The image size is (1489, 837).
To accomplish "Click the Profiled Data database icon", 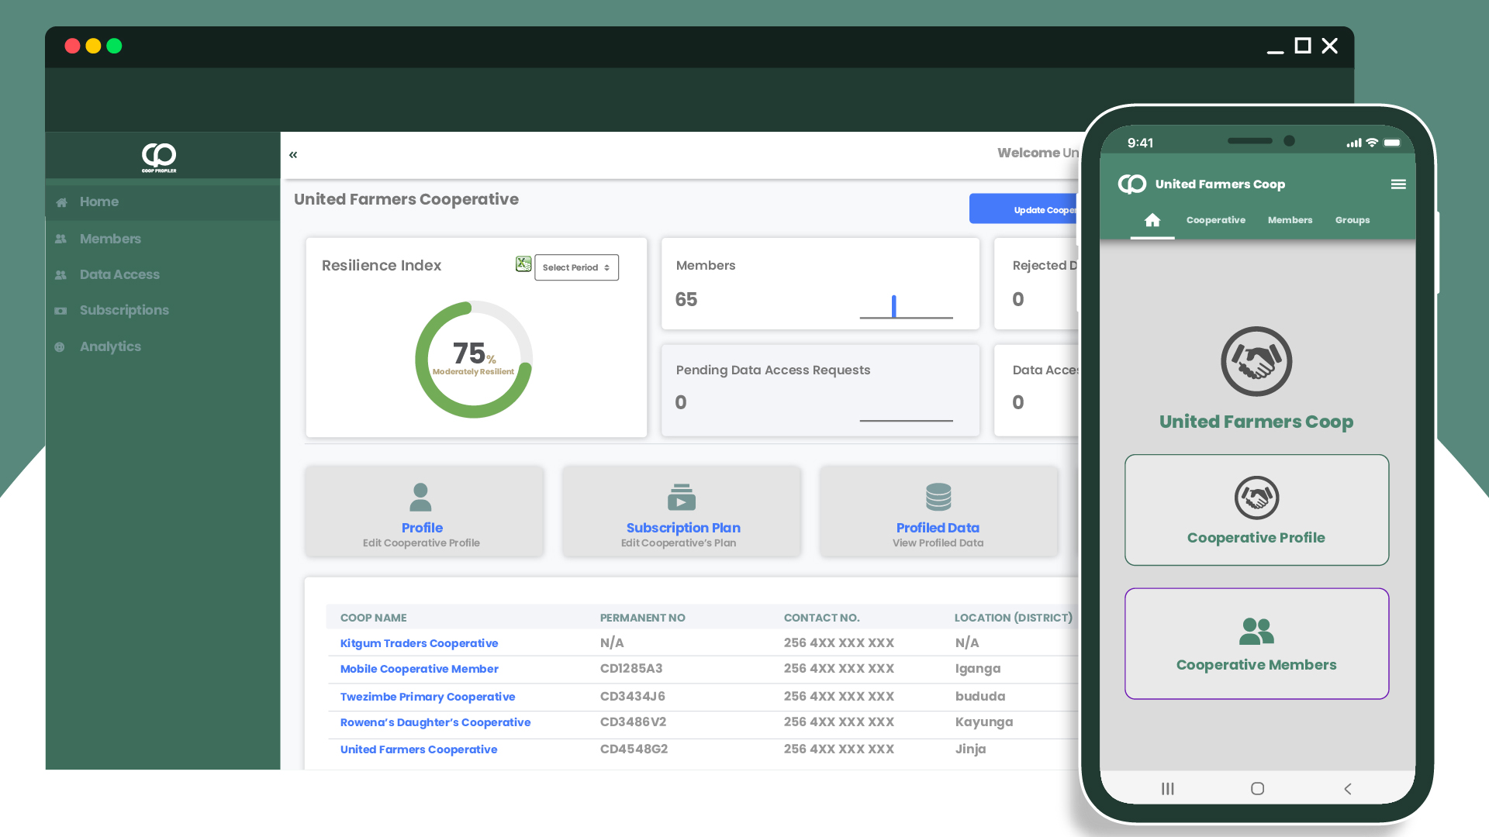I will [938, 497].
